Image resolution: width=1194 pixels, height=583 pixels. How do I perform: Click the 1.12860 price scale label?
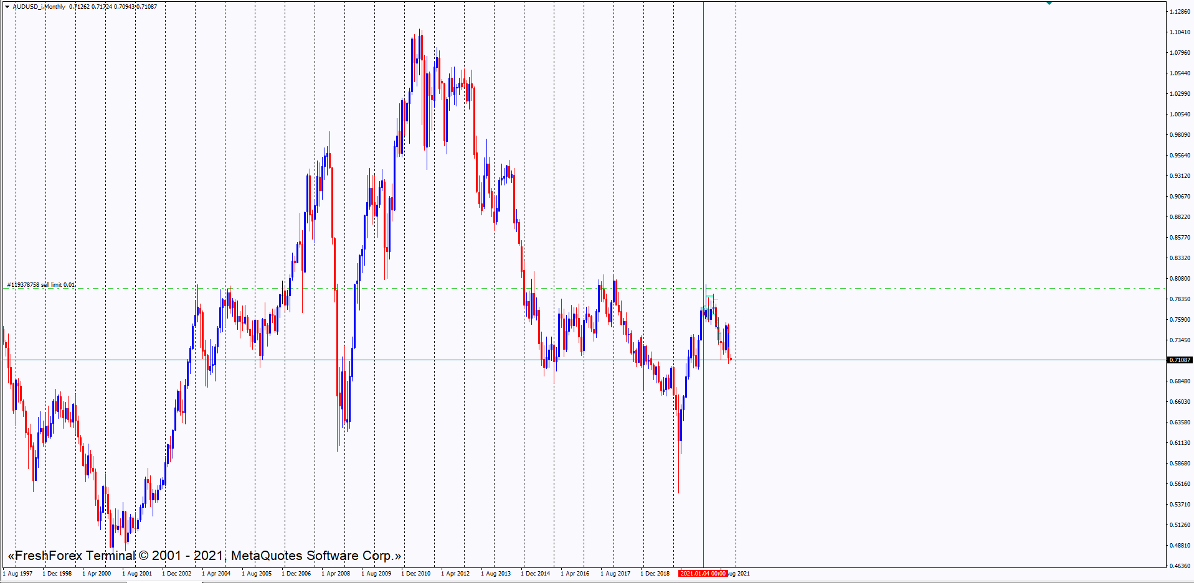(x=1180, y=12)
